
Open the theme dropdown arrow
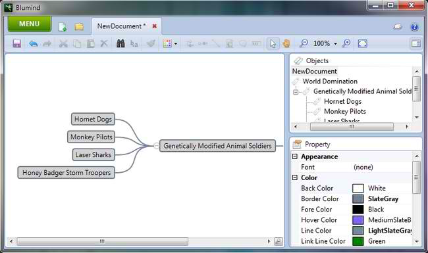[176, 43]
